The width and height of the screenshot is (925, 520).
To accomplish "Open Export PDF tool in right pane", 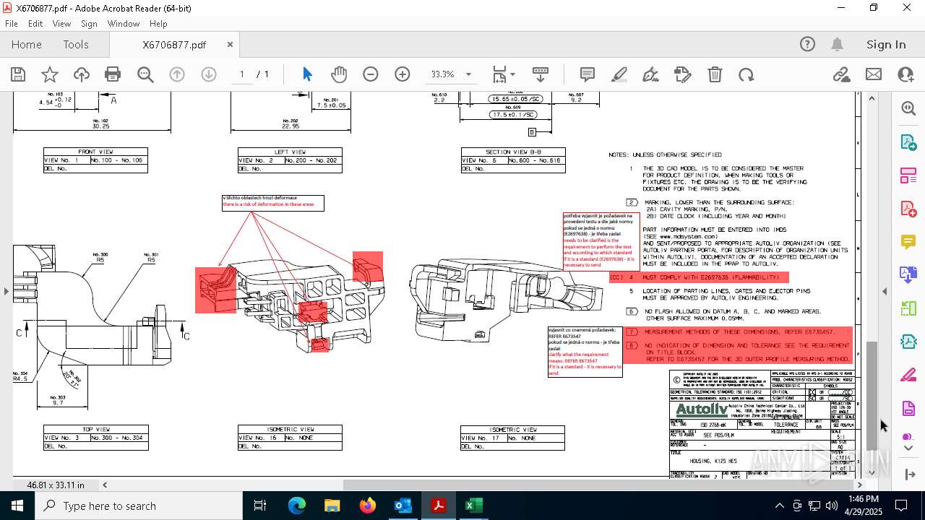I will coord(908,142).
